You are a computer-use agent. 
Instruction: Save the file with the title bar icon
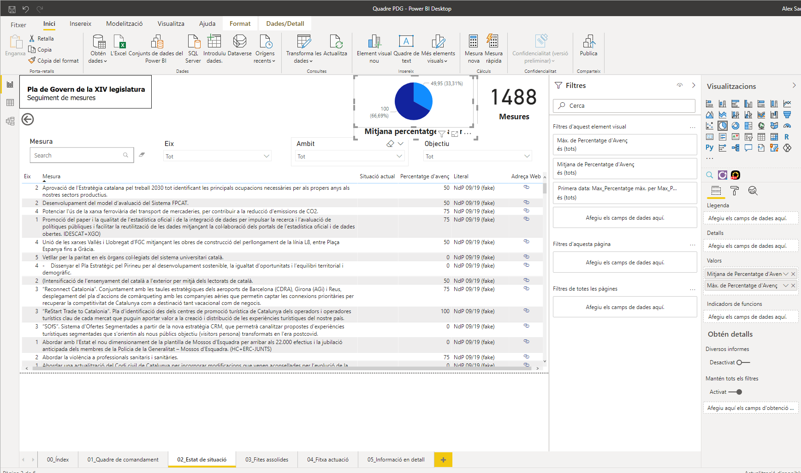point(12,9)
